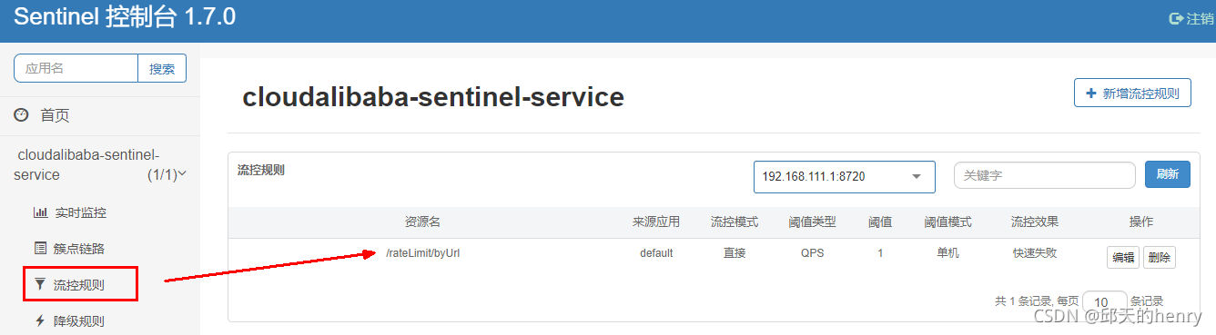Focus the 应用名 search field
Viewport: 1216px width, 335px height.
[x=76, y=68]
